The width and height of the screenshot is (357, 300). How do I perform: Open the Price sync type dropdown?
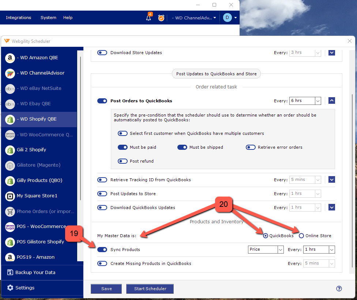pyautogui.click(x=266, y=250)
